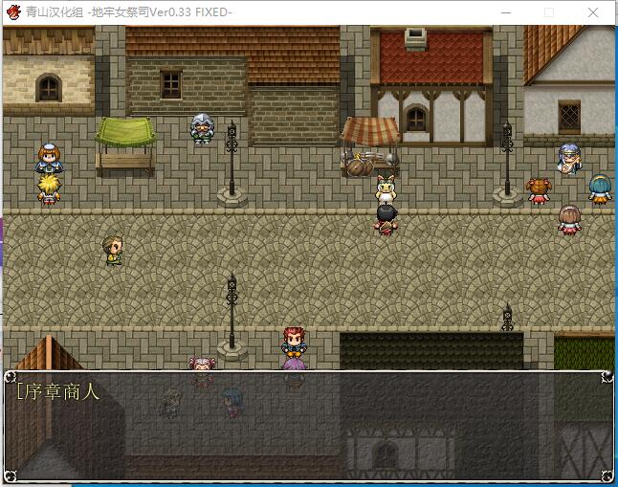Click the 序章商人 dialog text
The height and width of the screenshot is (487, 618).
(57, 391)
